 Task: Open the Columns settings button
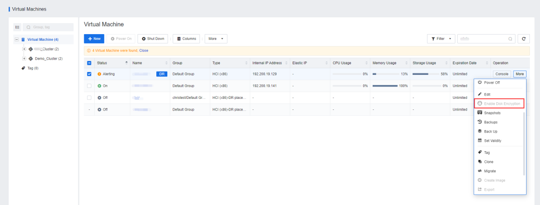186,39
